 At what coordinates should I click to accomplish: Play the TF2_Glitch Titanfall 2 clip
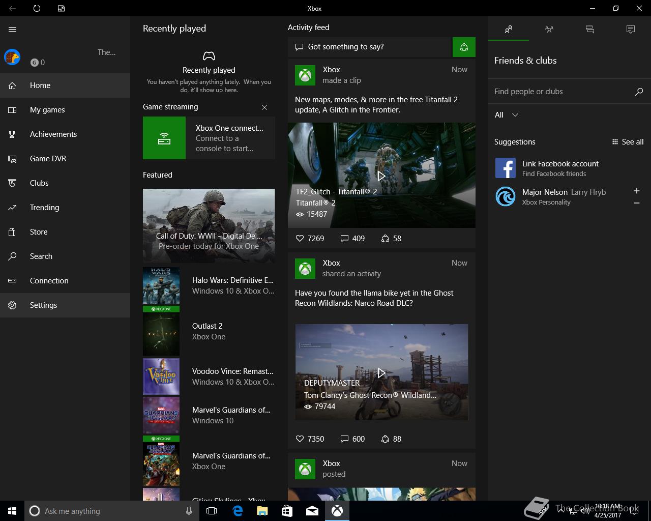point(381,176)
